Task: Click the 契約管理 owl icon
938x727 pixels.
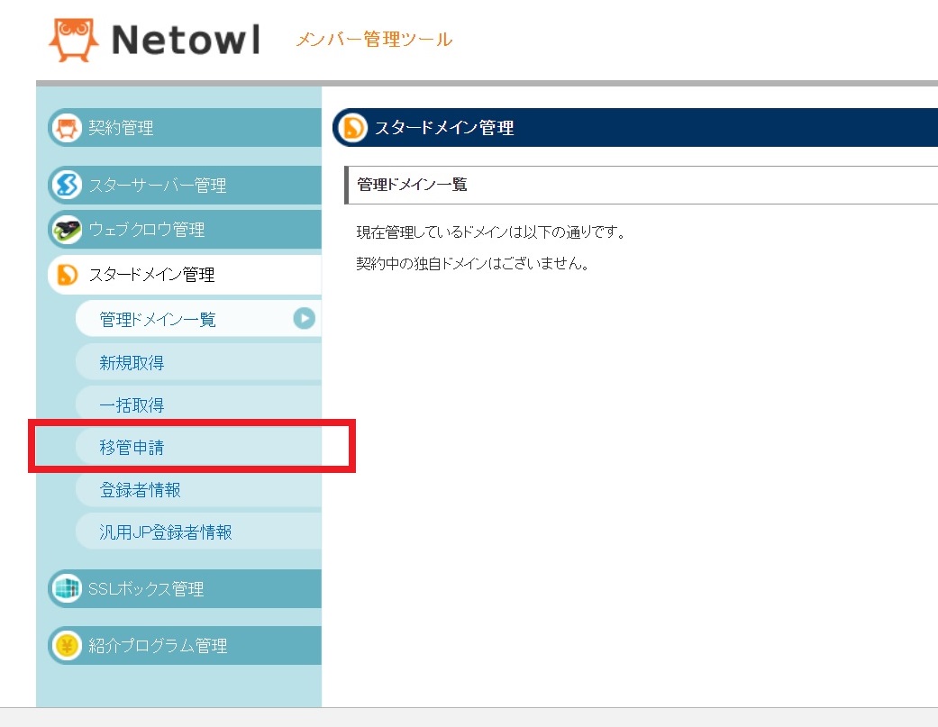Action: point(65,128)
